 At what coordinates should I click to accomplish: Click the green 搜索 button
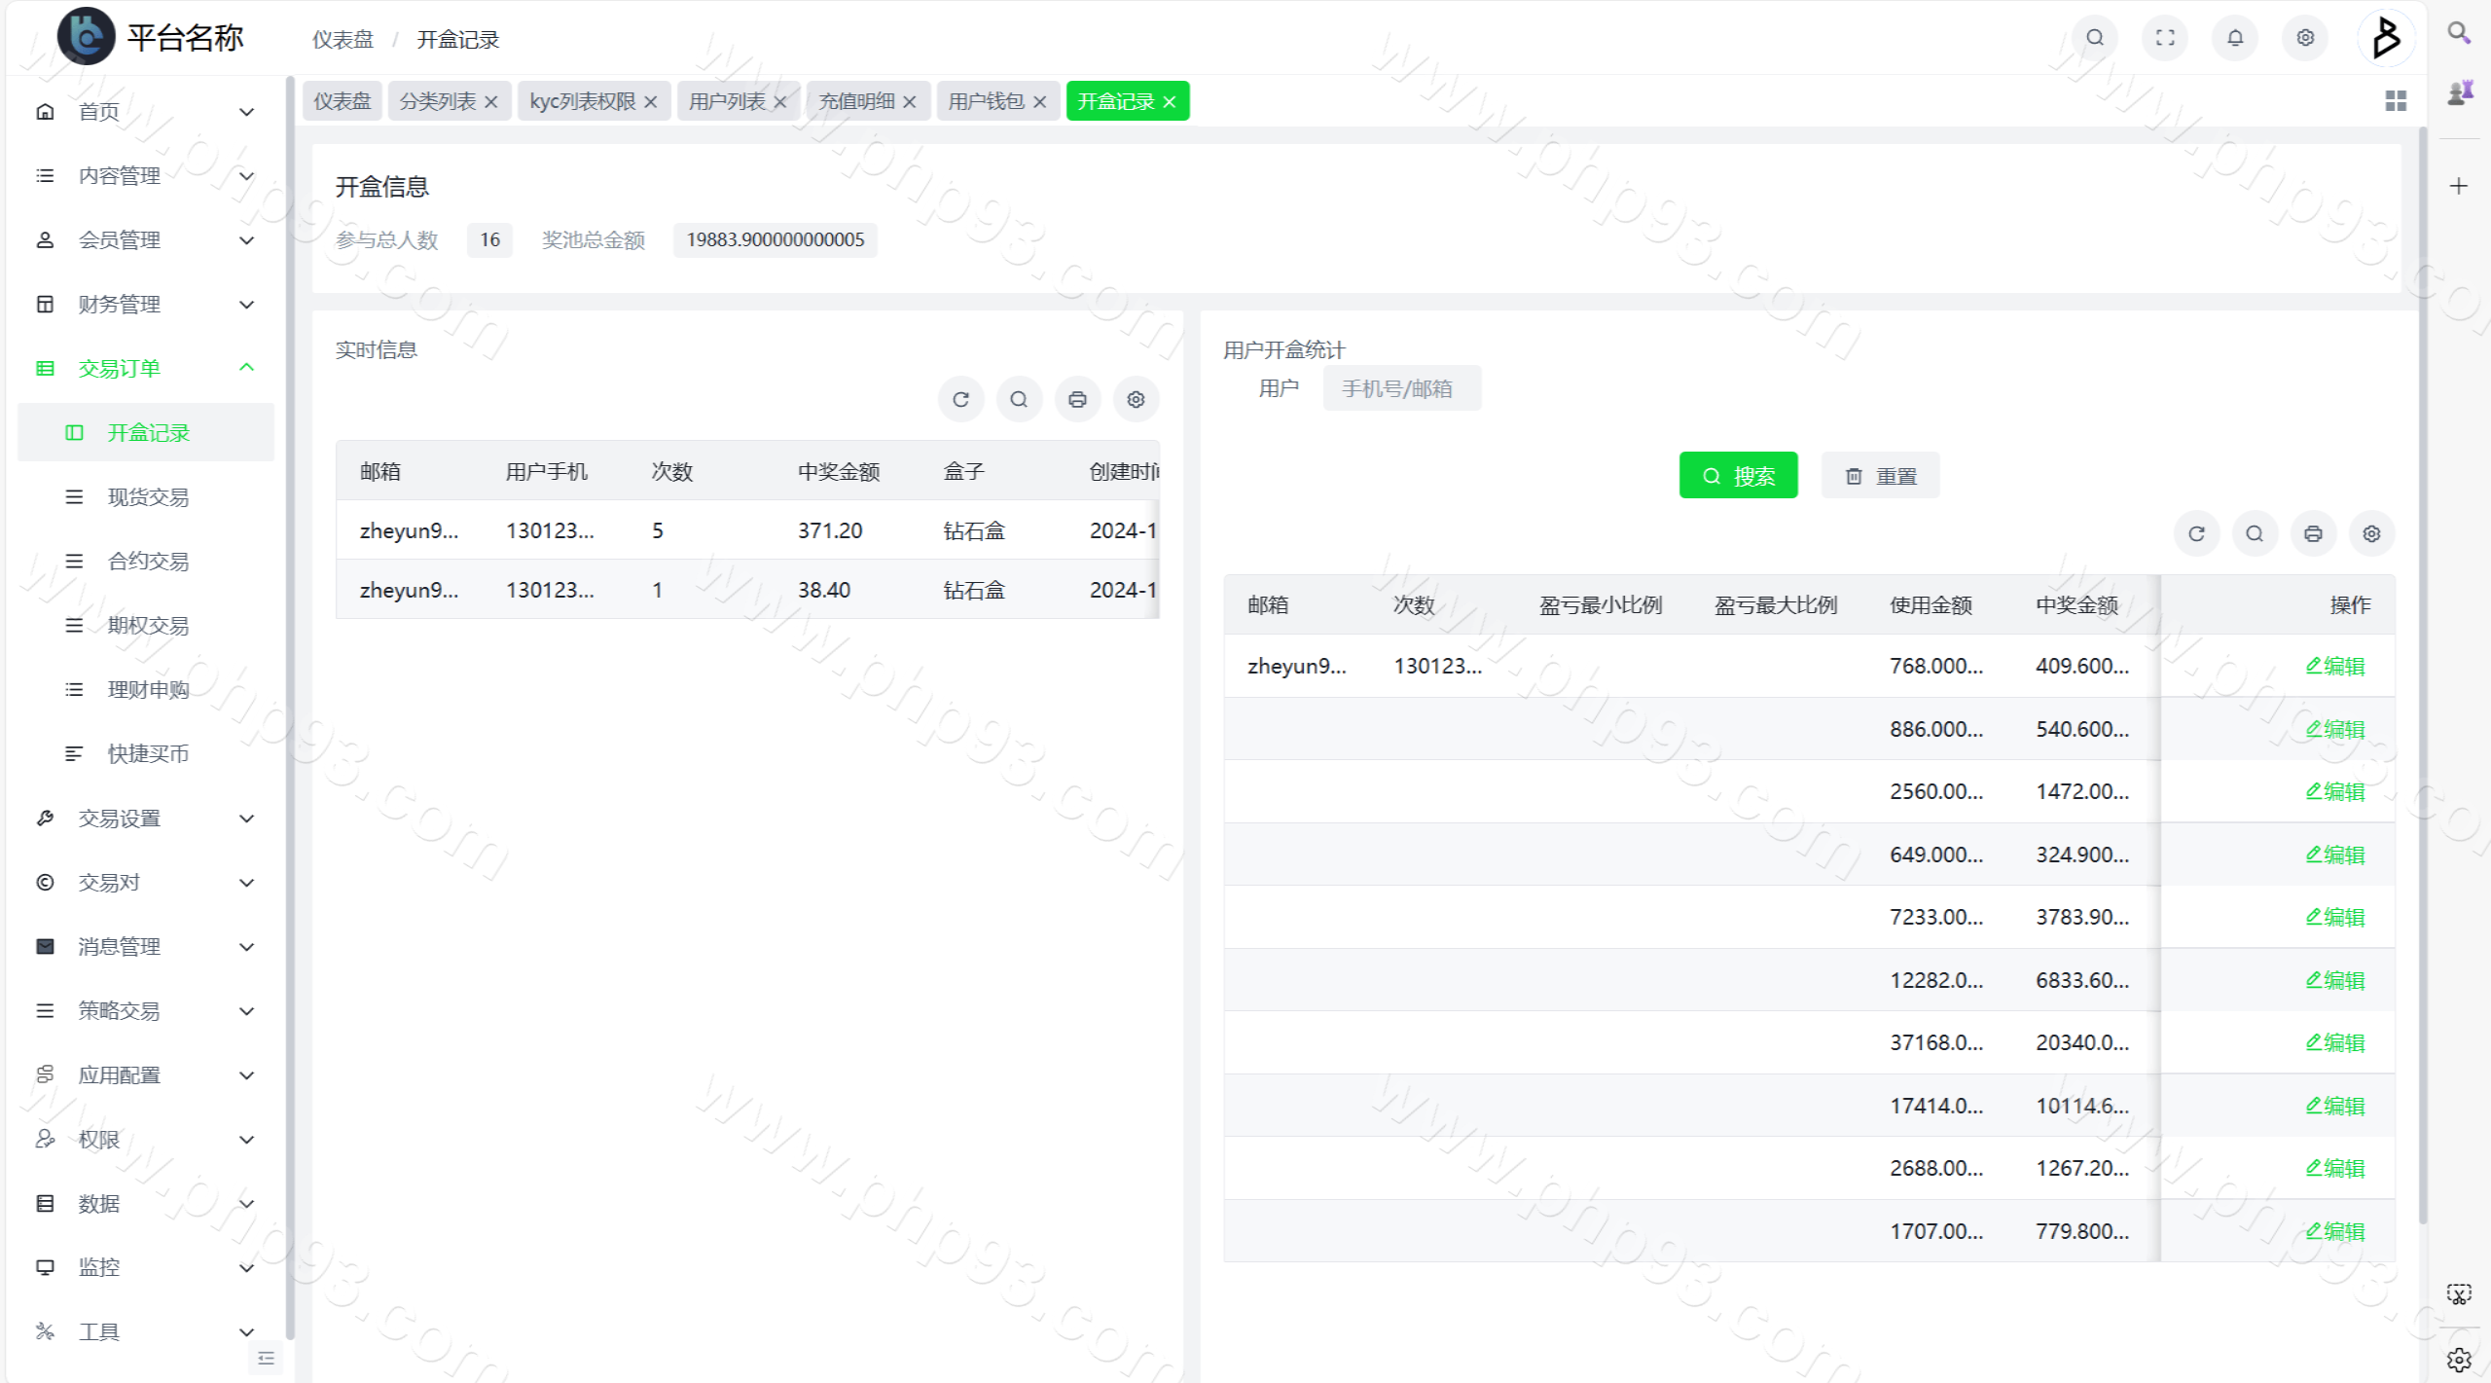[x=1738, y=476]
